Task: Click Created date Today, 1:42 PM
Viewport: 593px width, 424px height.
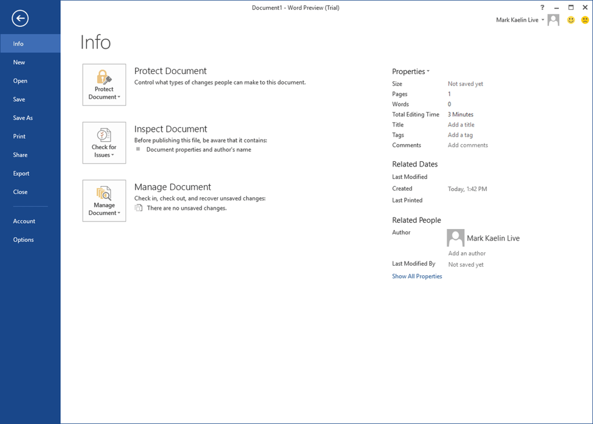Action: [467, 189]
